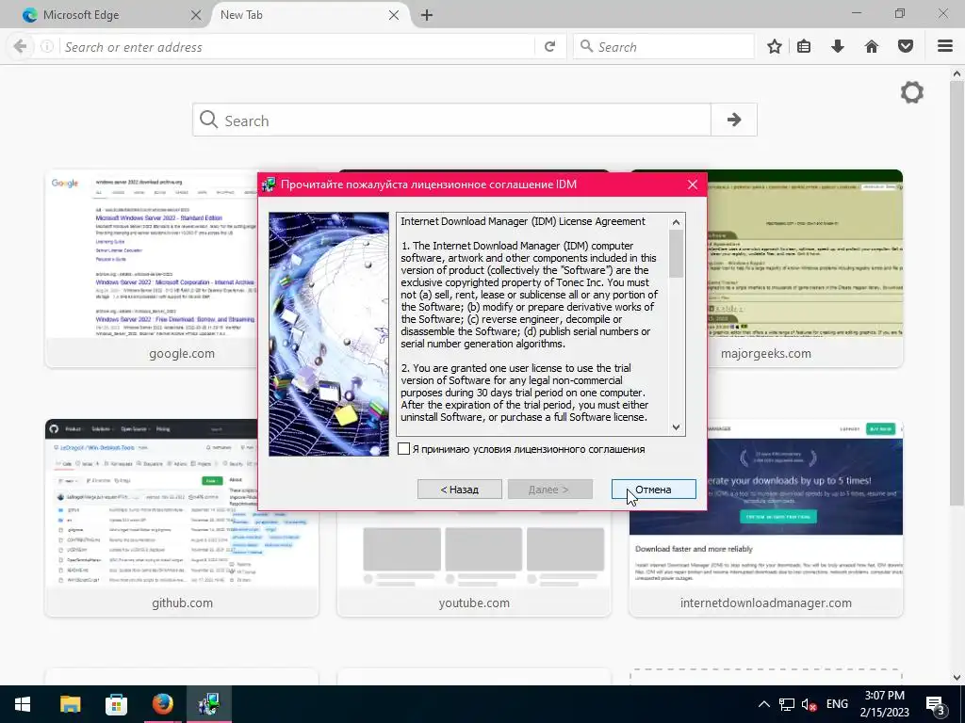Image resolution: width=965 pixels, height=723 pixels.
Task: Go to home page icon
Action: pyautogui.click(x=872, y=47)
